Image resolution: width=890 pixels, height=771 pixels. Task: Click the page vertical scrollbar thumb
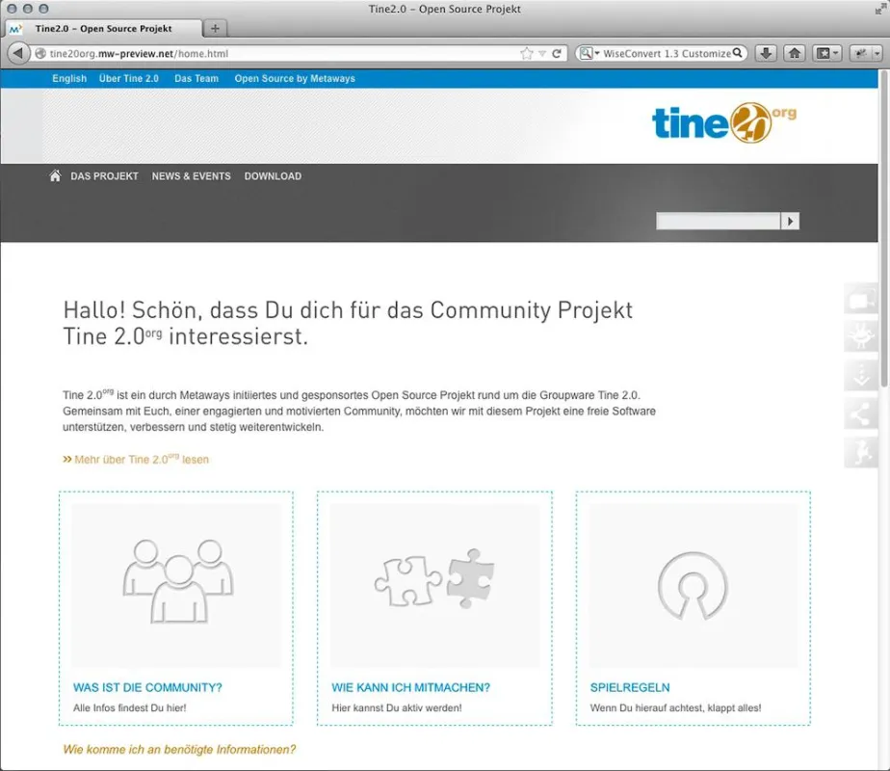[884, 229]
